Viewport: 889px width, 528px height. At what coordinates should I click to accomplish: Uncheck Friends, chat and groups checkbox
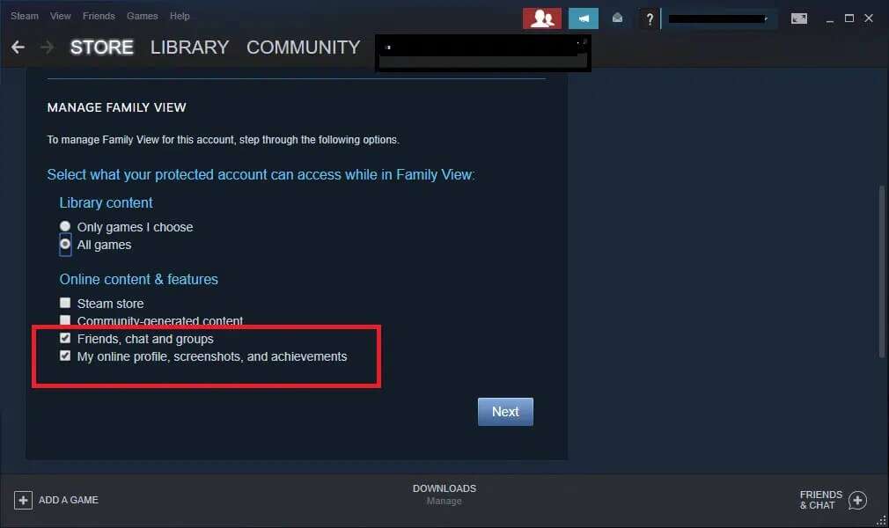[x=65, y=338]
